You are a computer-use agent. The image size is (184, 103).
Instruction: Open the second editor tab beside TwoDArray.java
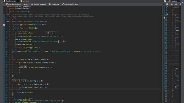[25, 1]
